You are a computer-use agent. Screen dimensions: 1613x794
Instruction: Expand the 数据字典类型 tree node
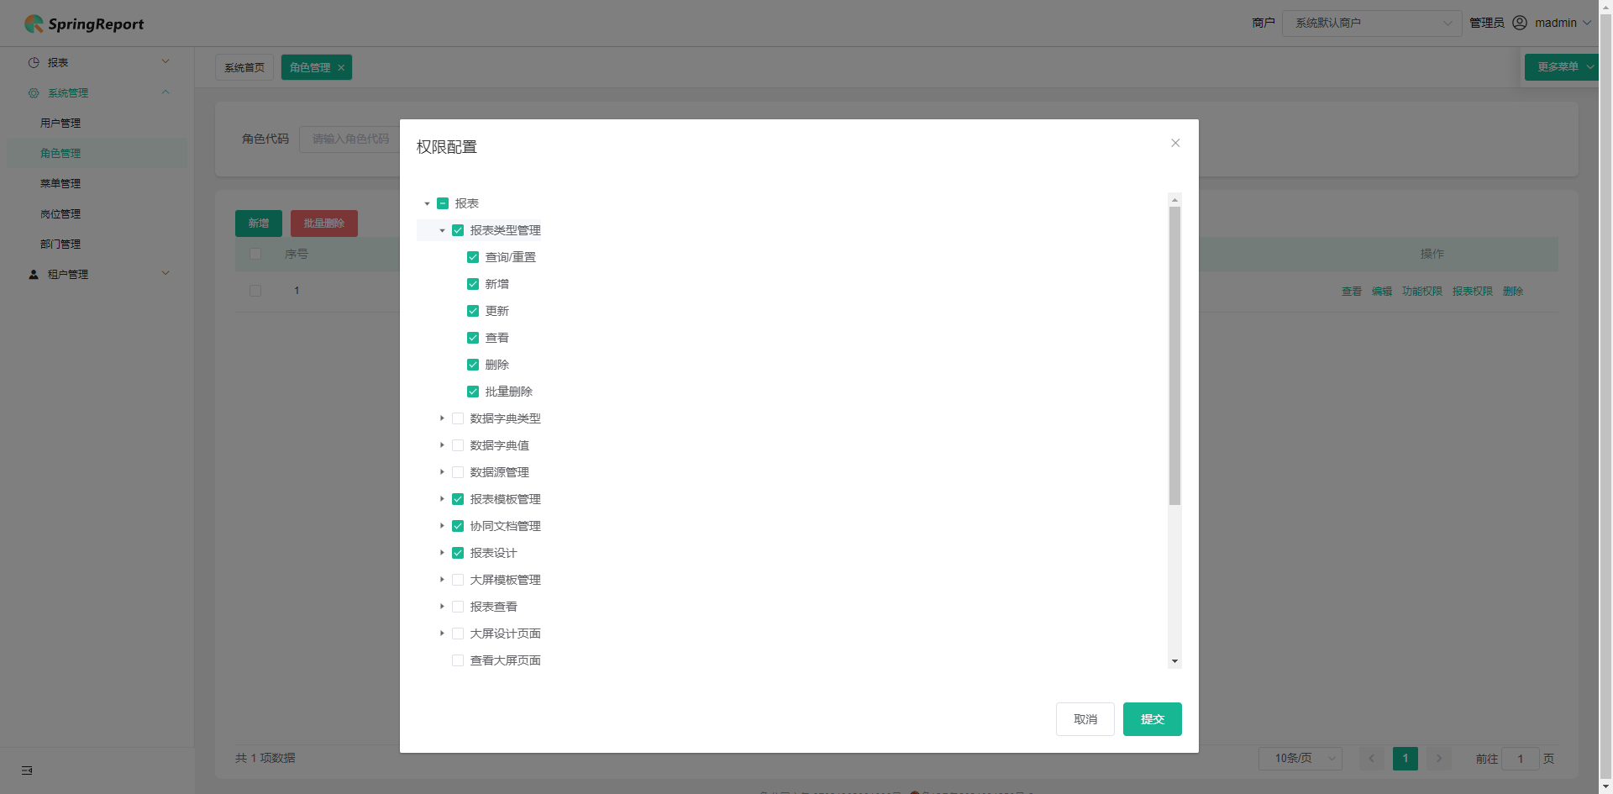442,418
